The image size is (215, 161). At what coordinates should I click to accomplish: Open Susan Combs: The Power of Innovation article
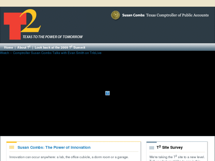(x=54, y=147)
